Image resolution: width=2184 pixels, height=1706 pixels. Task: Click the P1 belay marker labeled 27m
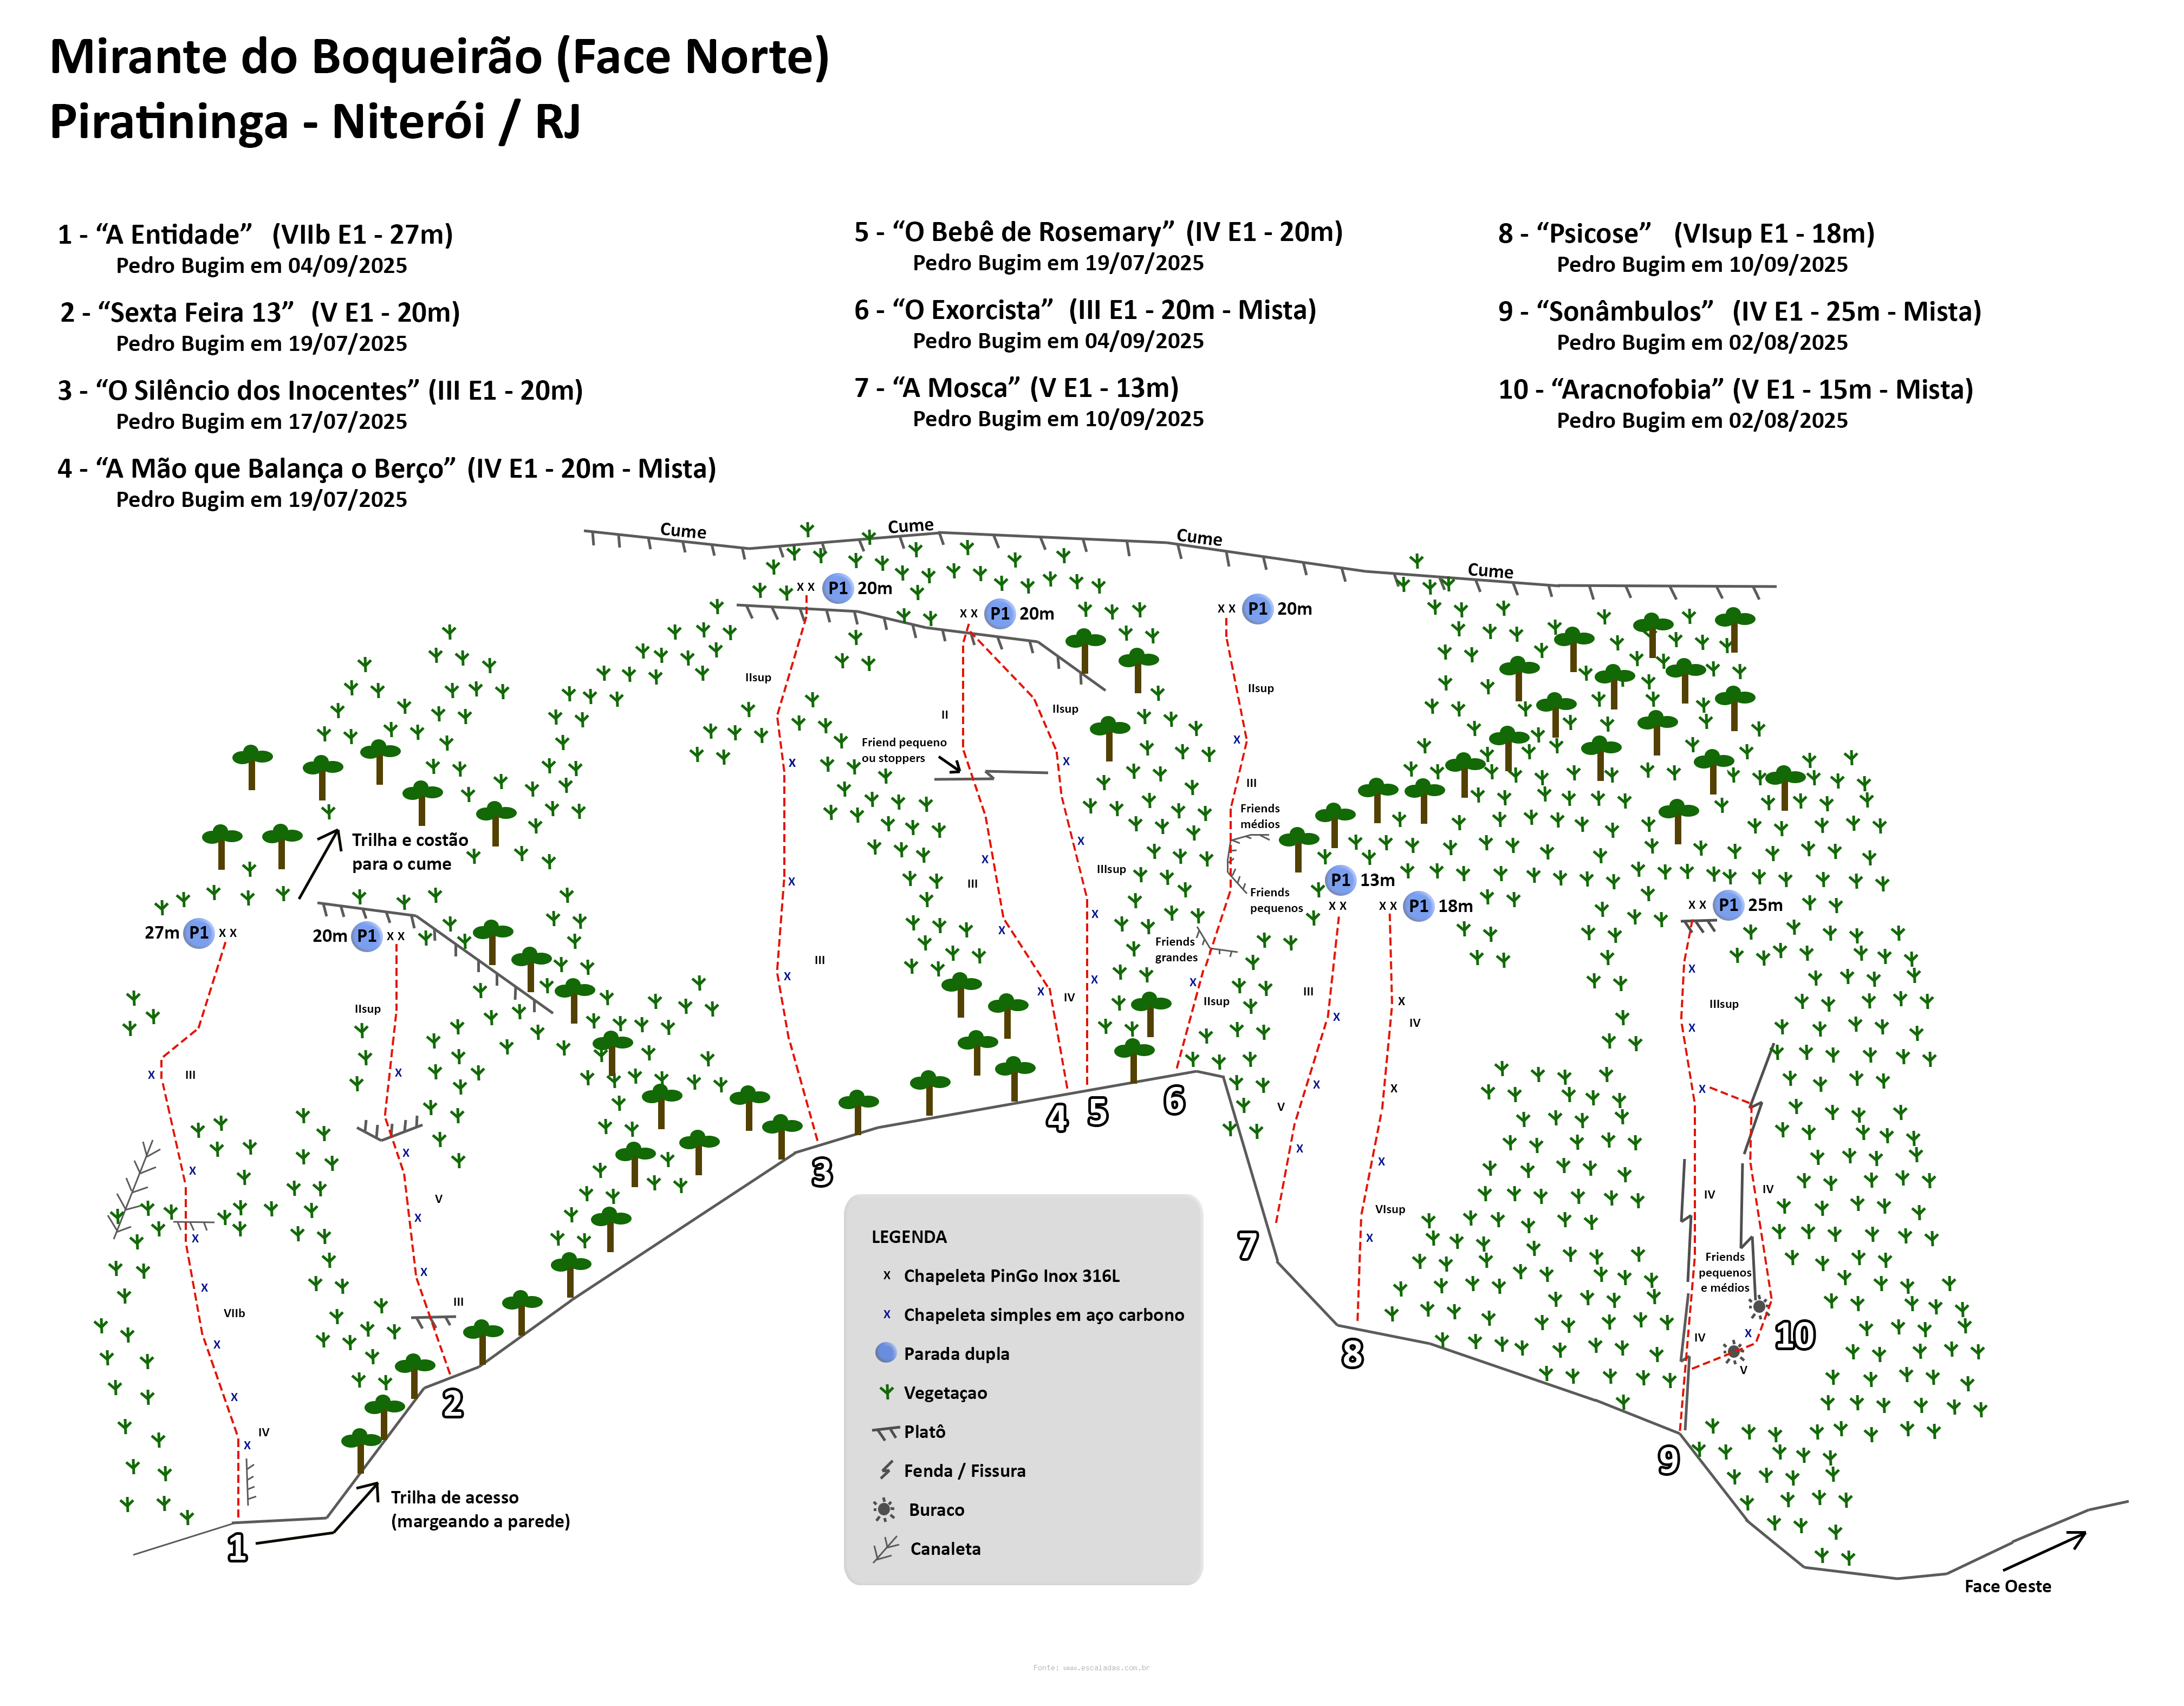pos(199,933)
